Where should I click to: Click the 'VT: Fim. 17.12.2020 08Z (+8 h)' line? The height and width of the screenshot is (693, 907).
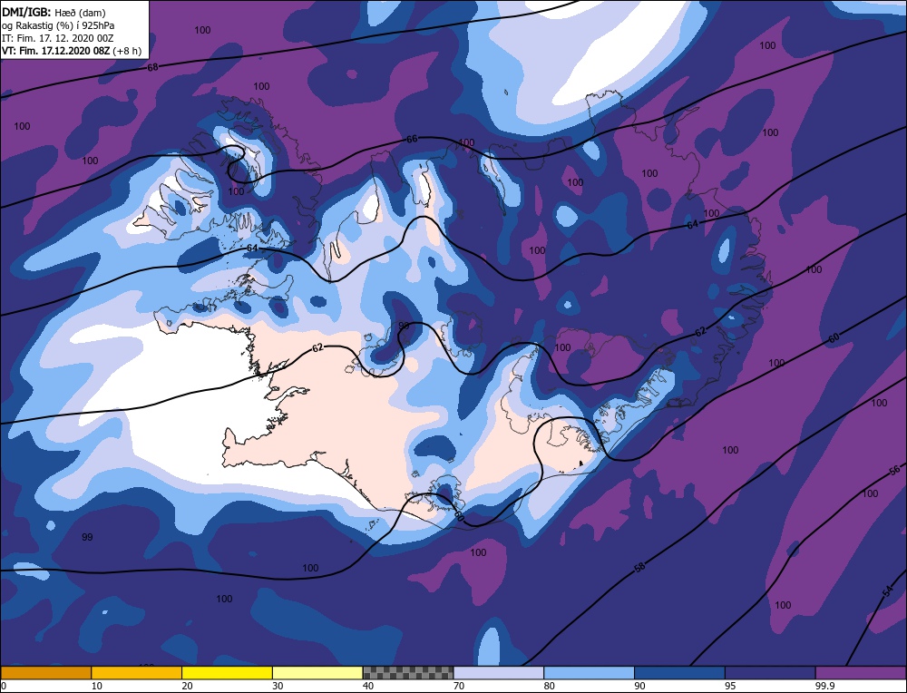coord(71,50)
